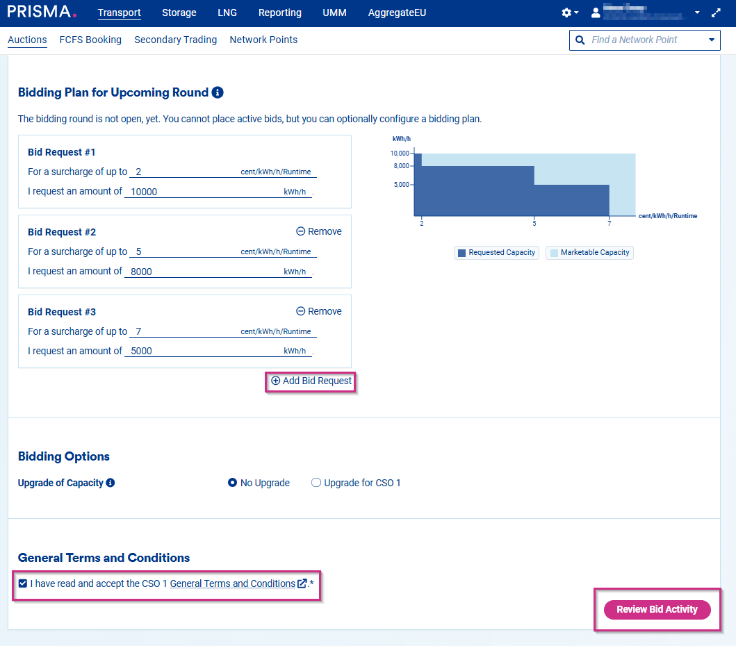
Task: Click external link icon after Terms and Conditions
Action: coord(302,583)
